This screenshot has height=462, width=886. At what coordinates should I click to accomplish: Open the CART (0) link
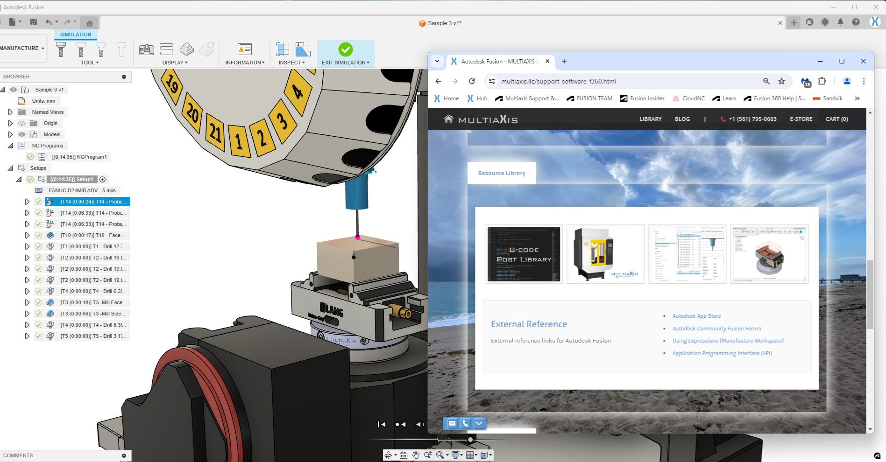pyautogui.click(x=837, y=119)
